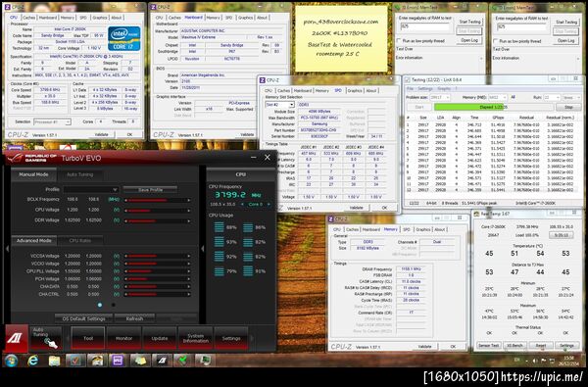This screenshot has height=387, width=588.
Task: Click Sensor Test in Real Temp
Action: coord(488,346)
